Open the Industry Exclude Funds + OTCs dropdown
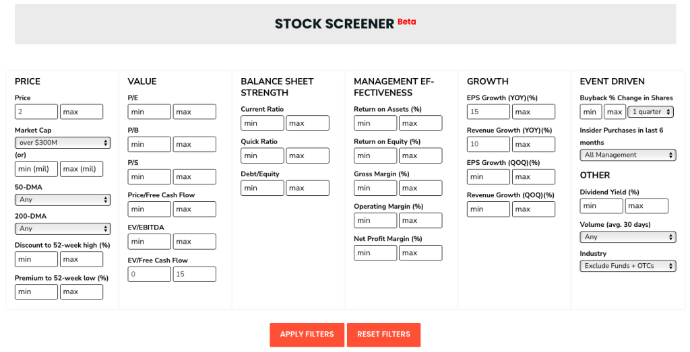The image size is (690, 352). click(628, 266)
